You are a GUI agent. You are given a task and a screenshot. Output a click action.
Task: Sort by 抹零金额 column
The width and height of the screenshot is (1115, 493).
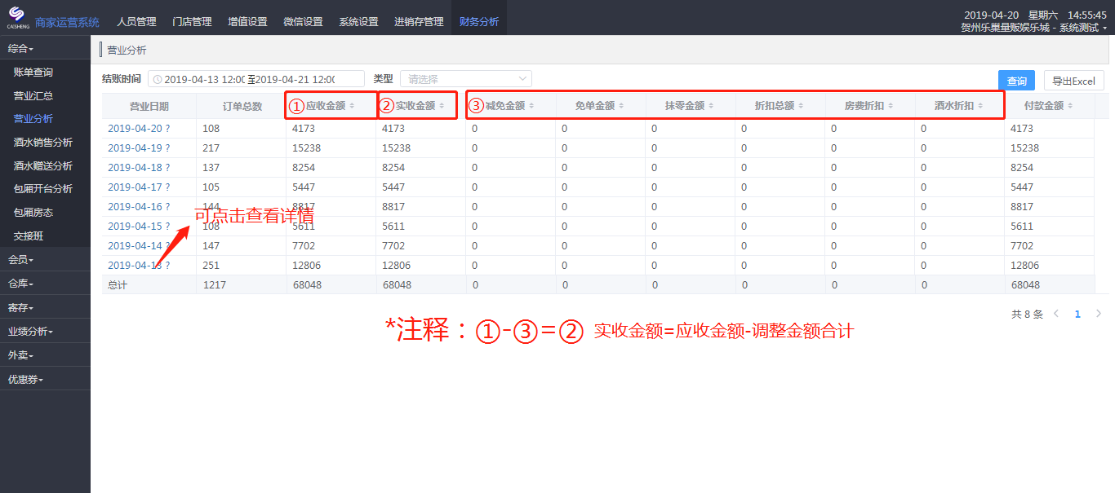coord(711,106)
